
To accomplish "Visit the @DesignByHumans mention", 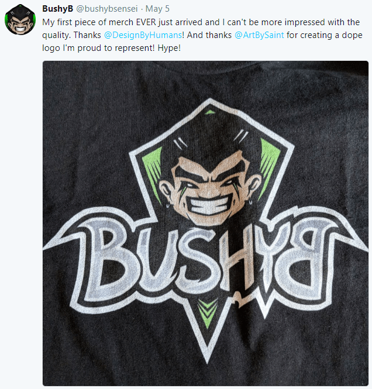I will [143, 35].
